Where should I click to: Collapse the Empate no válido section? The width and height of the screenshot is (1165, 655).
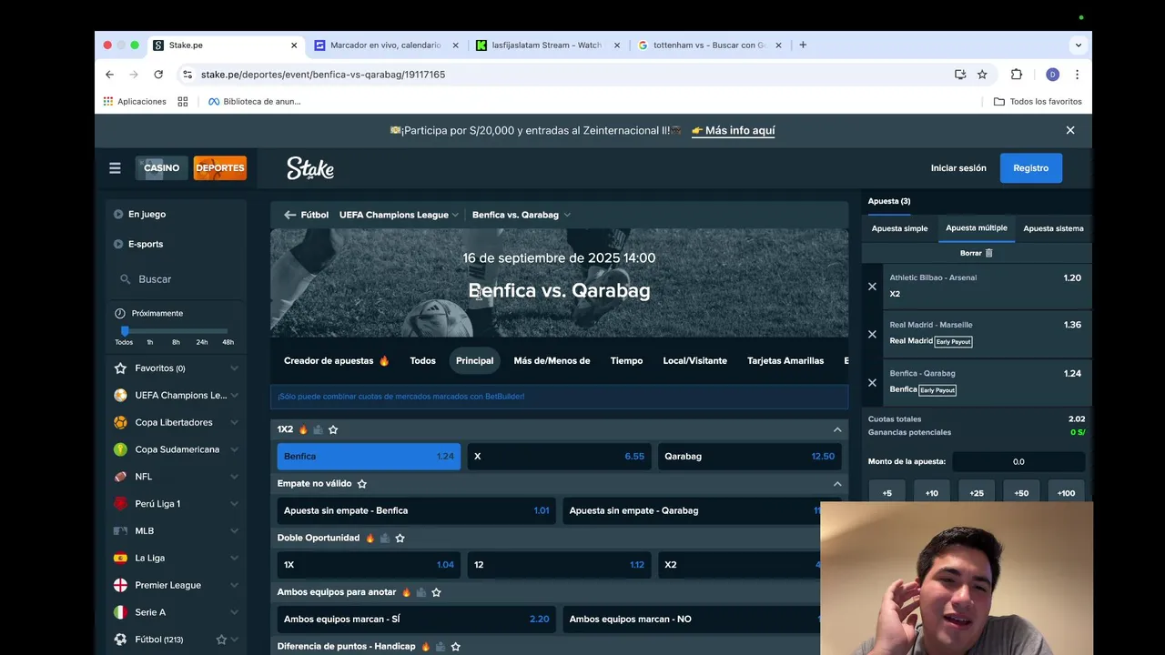coord(837,484)
